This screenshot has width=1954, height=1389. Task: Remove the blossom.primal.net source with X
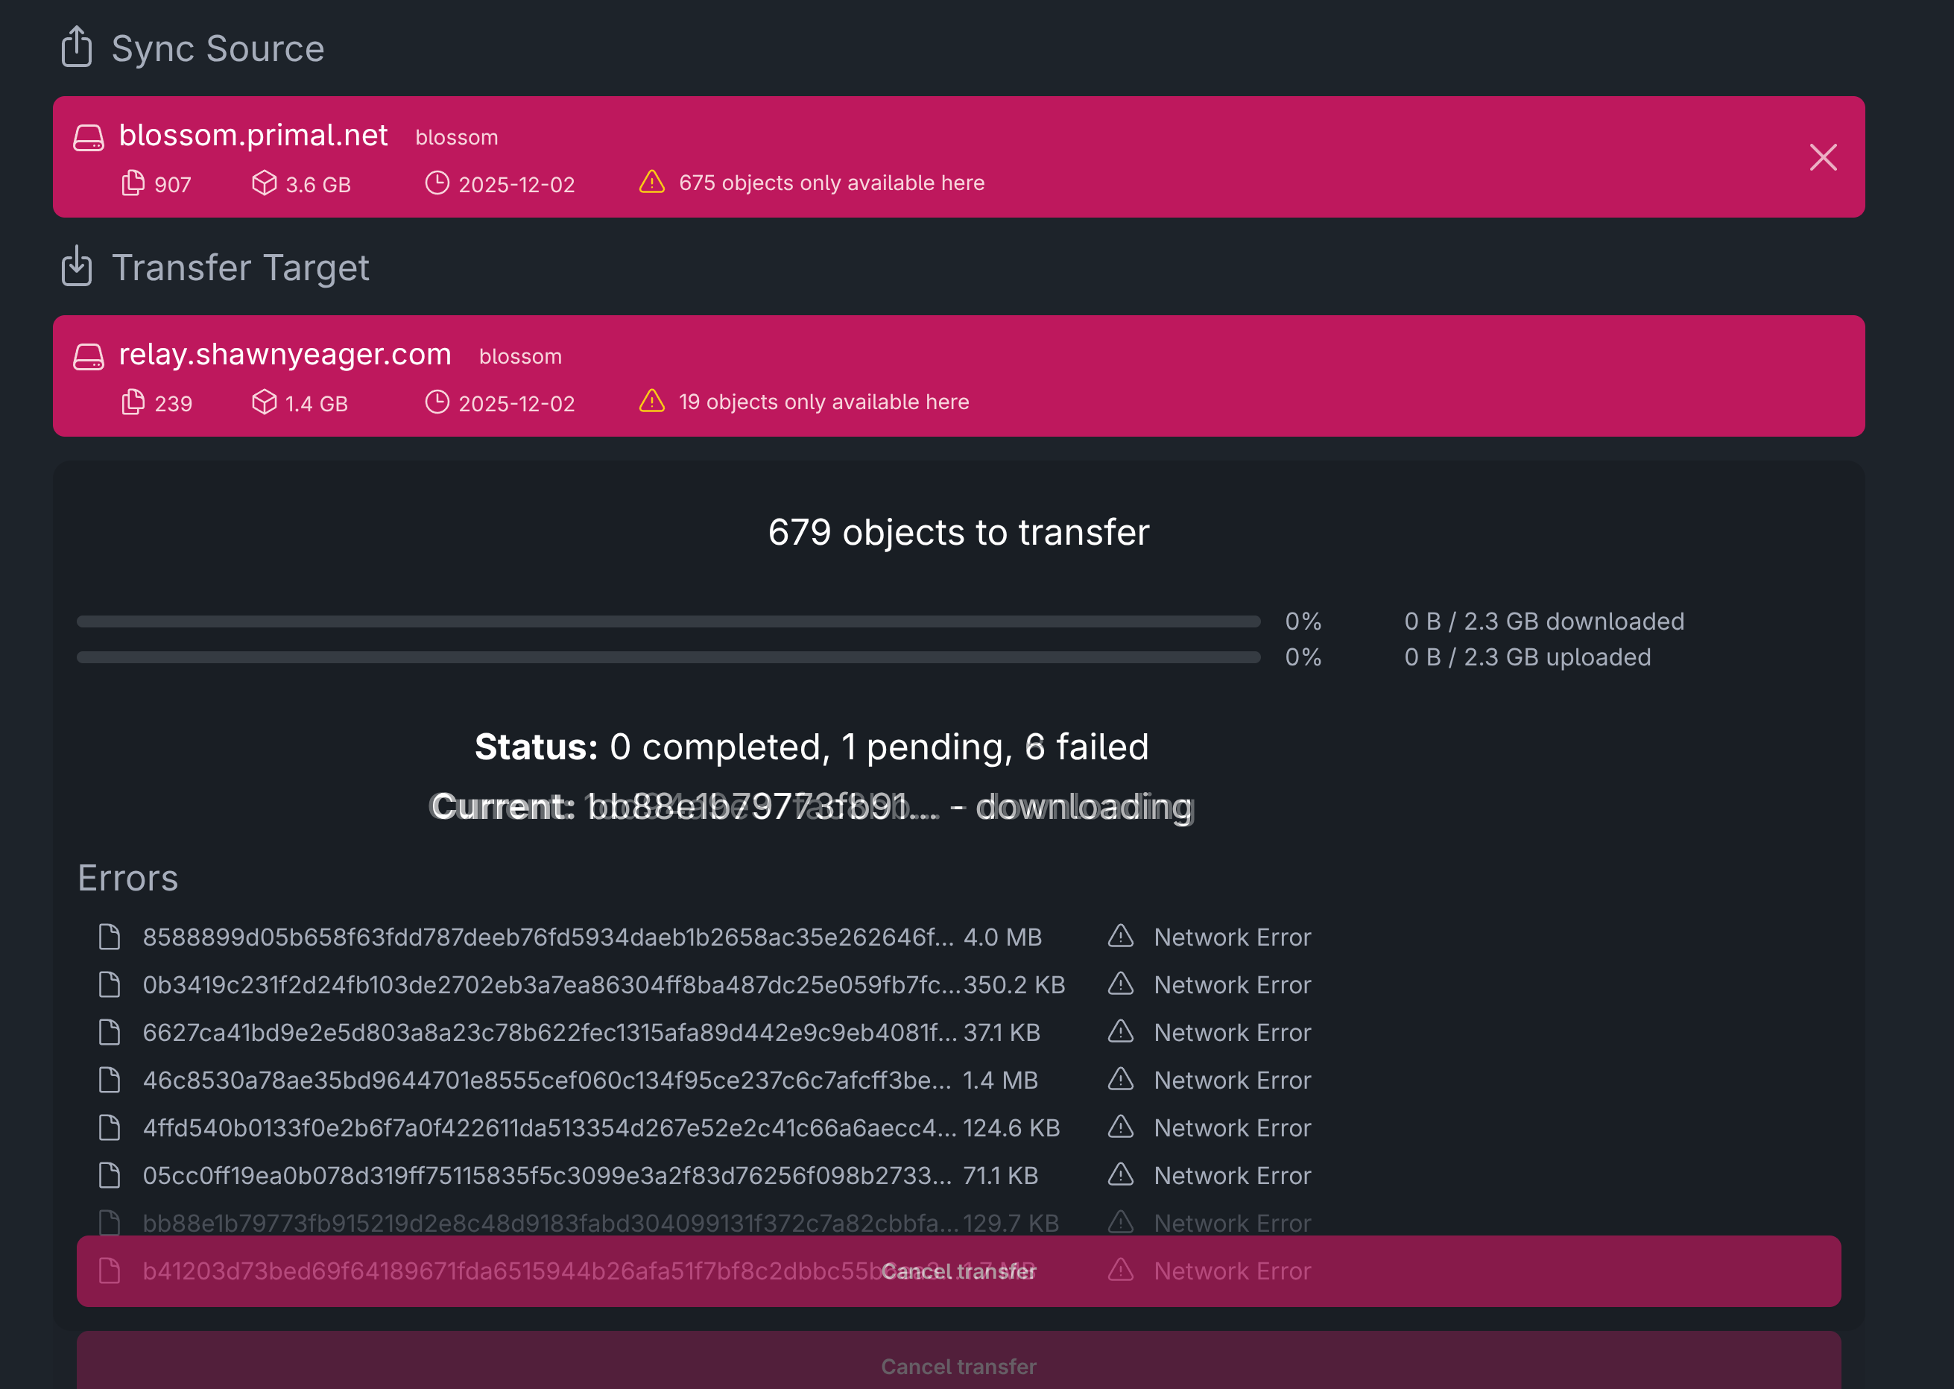click(x=1822, y=157)
